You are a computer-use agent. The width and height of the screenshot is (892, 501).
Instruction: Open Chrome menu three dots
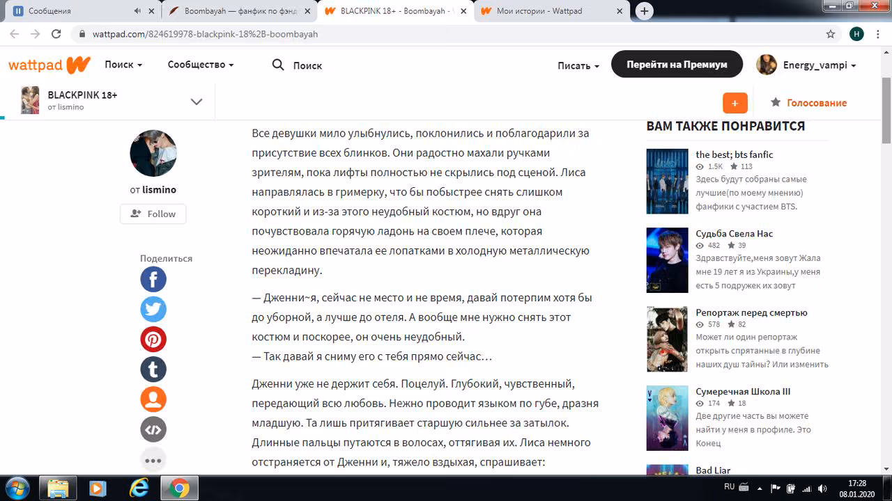878,33
